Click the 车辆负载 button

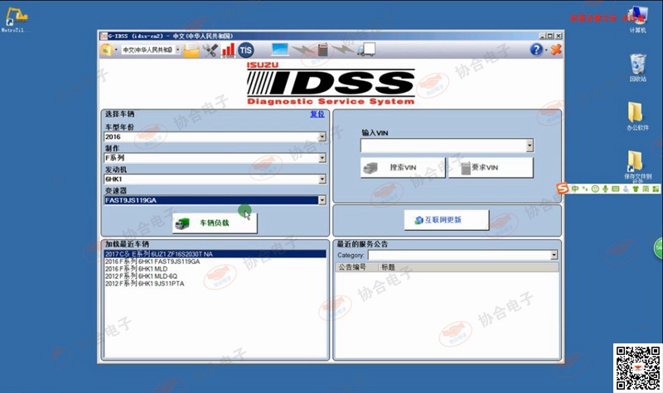[x=215, y=223]
